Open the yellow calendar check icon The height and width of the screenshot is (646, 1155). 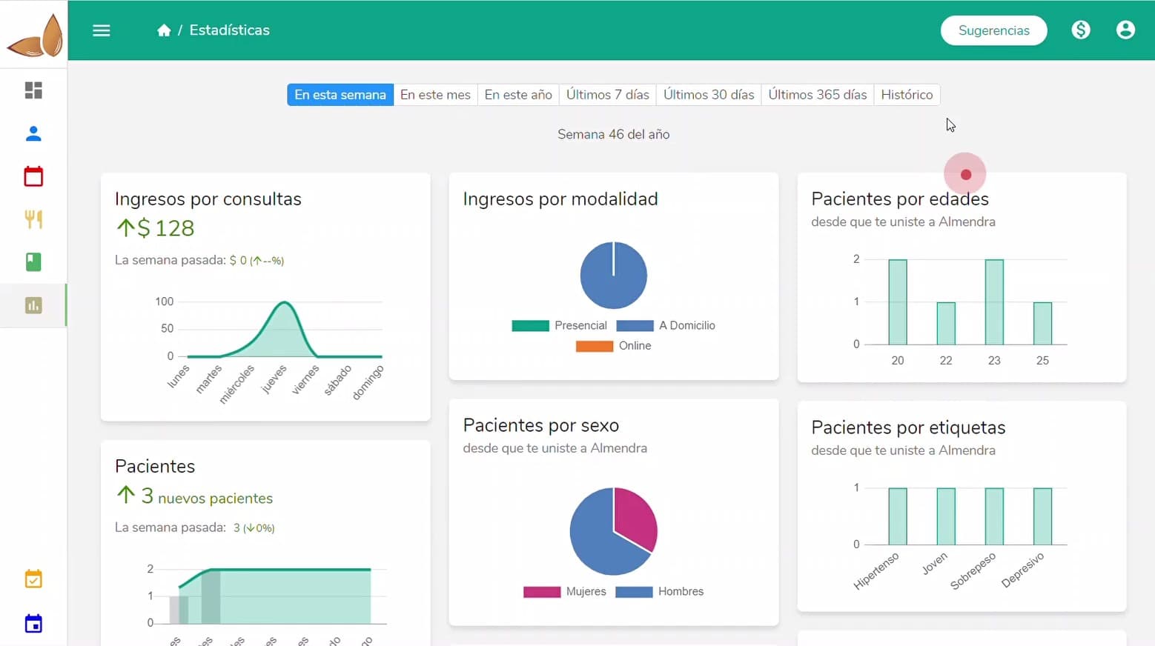click(33, 579)
